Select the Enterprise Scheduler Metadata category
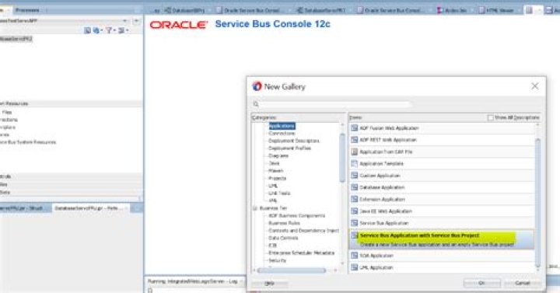 pos(302,253)
